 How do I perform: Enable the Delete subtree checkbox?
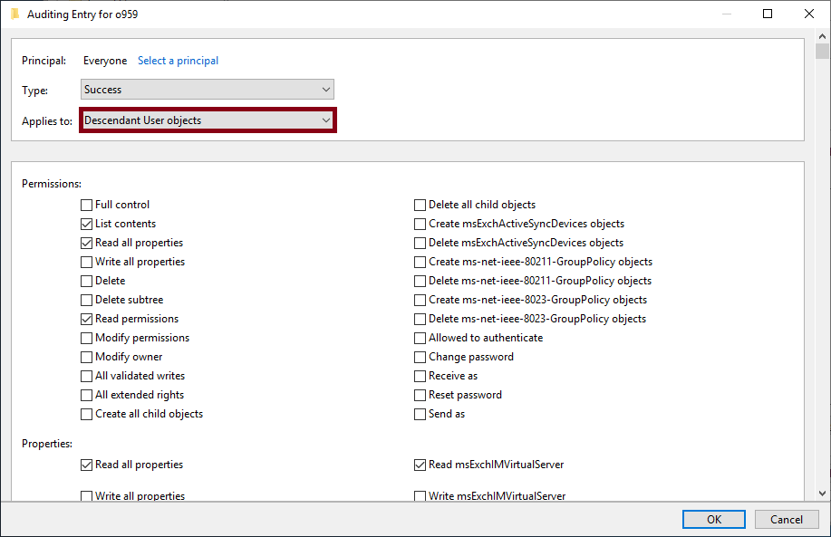(x=86, y=301)
